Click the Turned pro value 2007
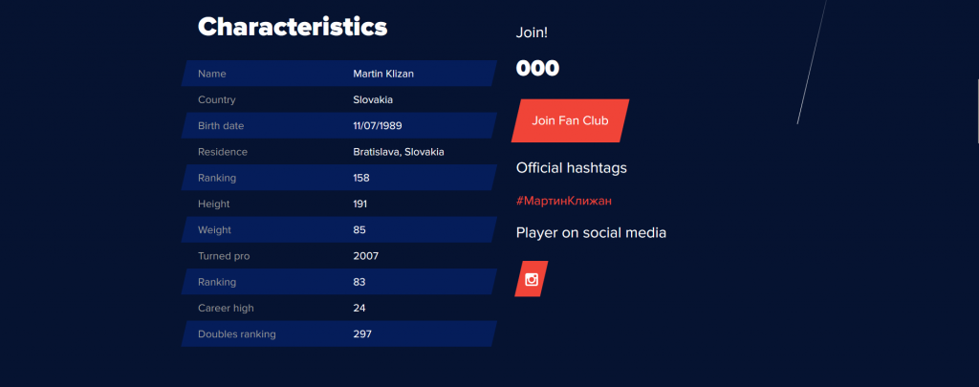Viewport: 979px width, 387px height. pos(365,256)
